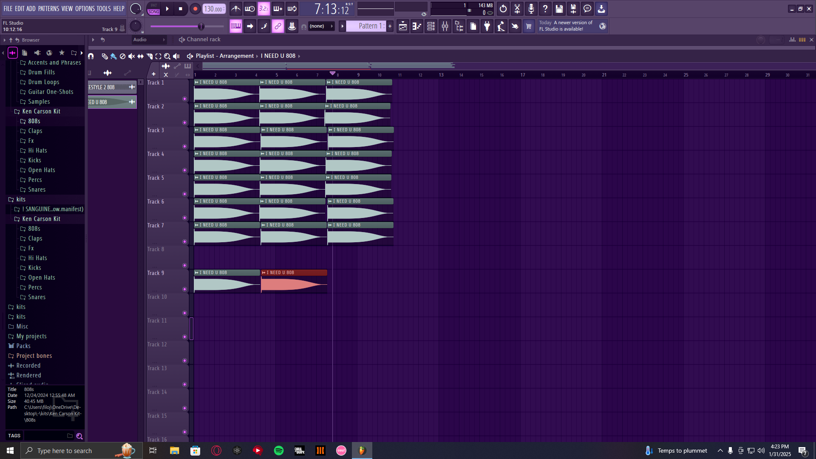Click the arrow left of Pattern 1
The height and width of the screenshot is (459, 816).
(x=342, y=26)
